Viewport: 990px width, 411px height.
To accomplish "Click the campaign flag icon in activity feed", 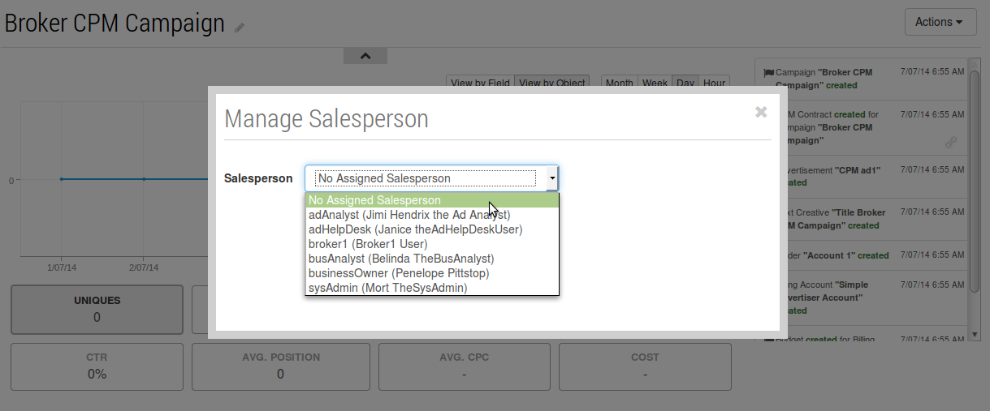I will (768, 73).
